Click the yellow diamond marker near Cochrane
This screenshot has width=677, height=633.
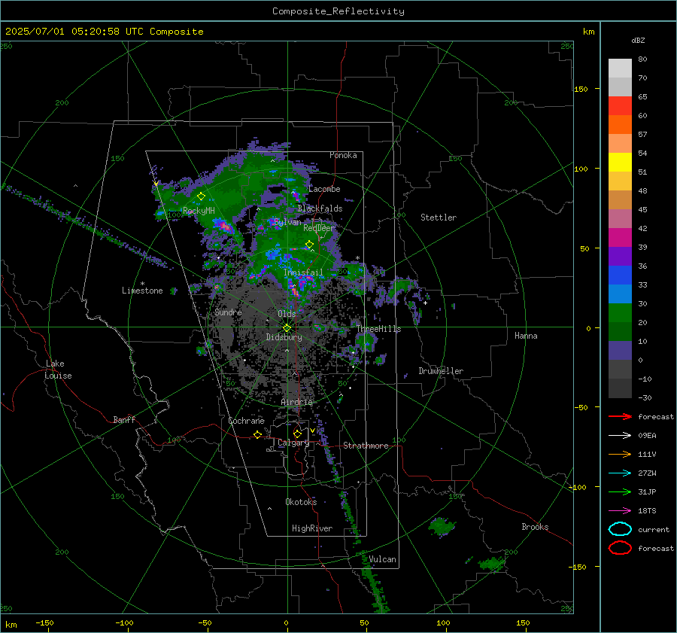pyautogui.click(x=257, y=434)
